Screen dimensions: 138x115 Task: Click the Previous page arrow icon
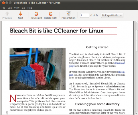pos(7,14)
